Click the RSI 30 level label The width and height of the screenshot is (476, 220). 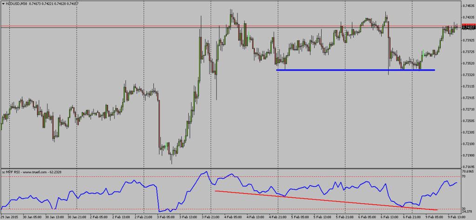coord(464,209)
